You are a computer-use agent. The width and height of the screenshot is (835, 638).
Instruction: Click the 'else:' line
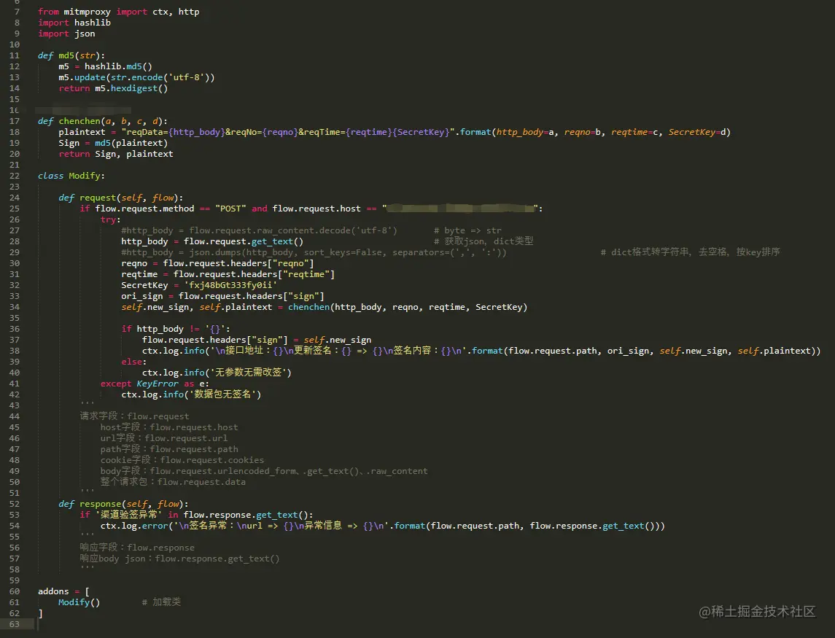133,362
